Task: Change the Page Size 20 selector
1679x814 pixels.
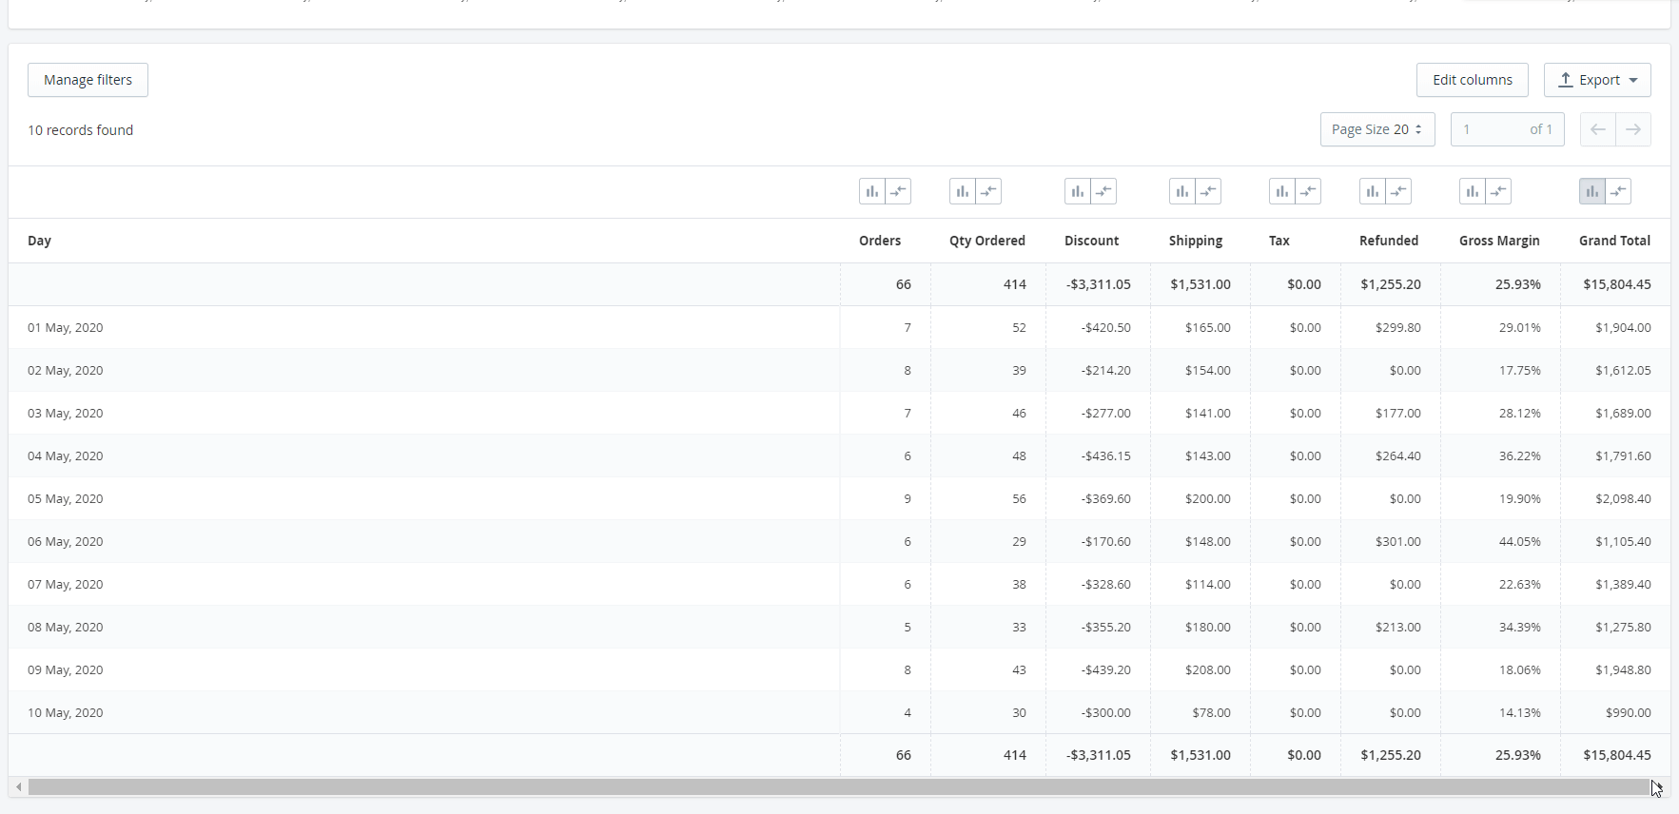Action: [x=1377, y=129]
